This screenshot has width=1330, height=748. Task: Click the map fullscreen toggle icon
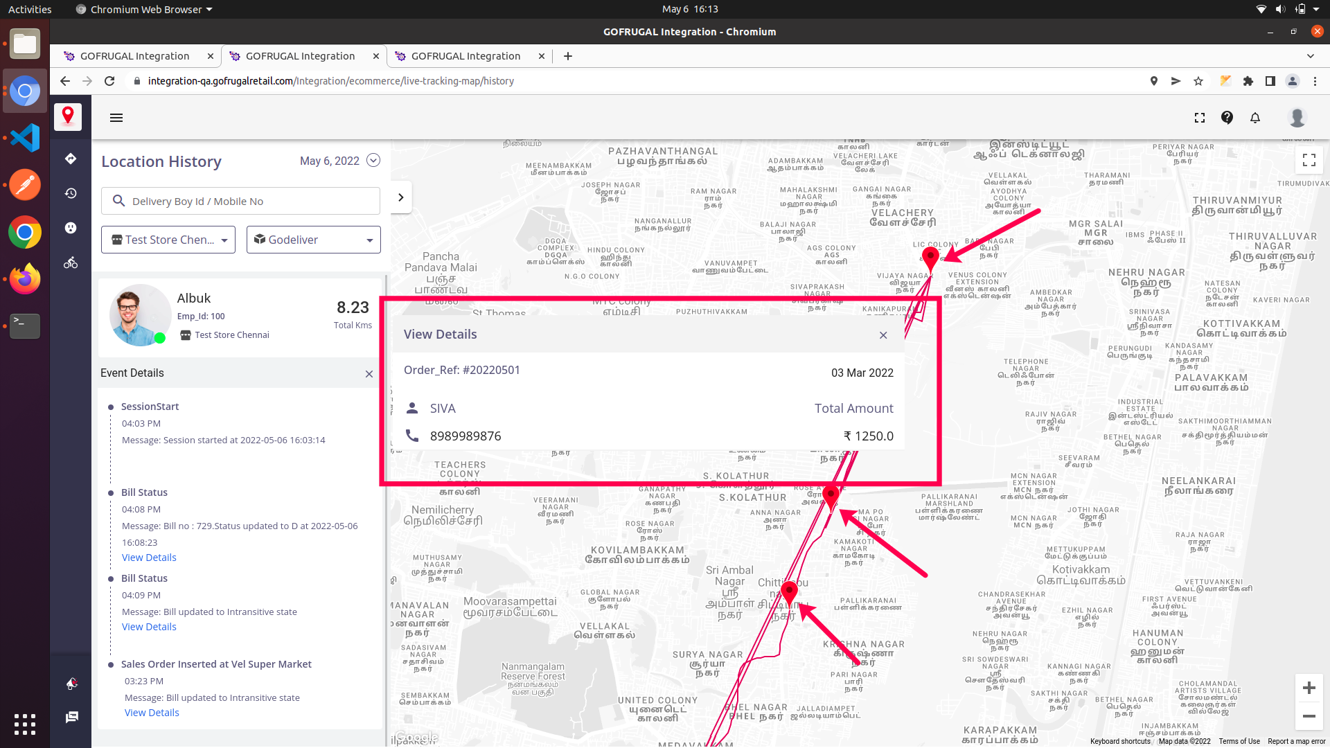click(1309, 160)
